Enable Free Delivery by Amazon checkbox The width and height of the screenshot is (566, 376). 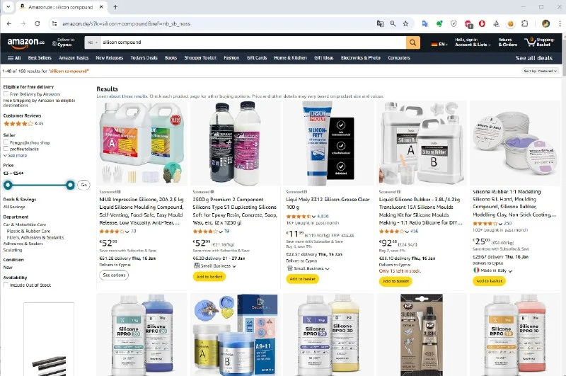point(6,94)
